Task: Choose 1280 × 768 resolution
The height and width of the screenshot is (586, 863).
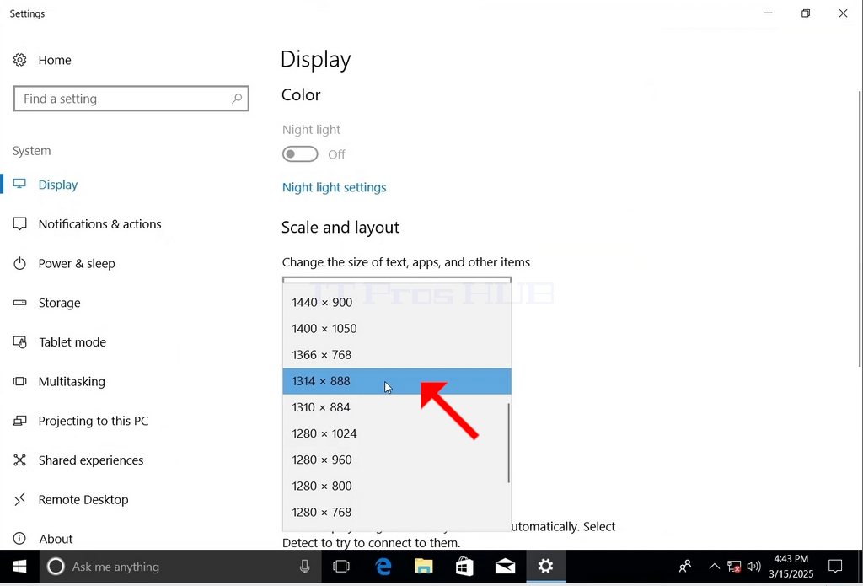Action: 397,512
